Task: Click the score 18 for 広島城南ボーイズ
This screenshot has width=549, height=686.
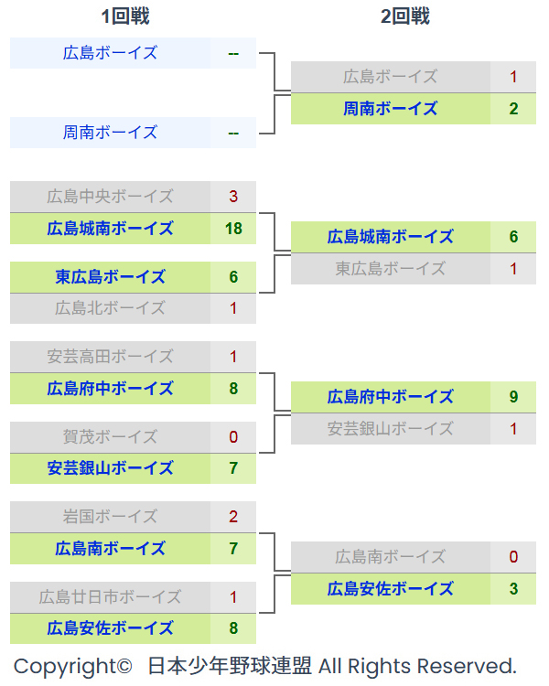Action: pos(233,229)
